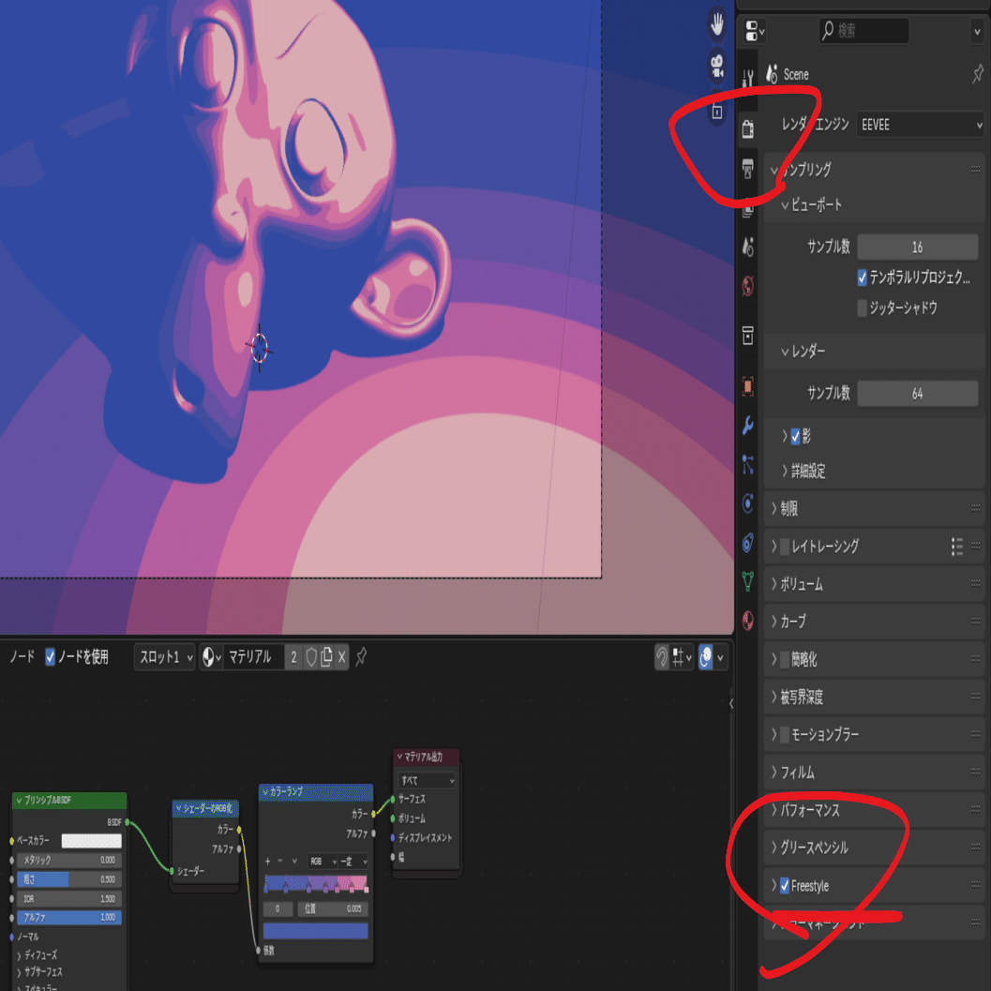Open the スロット1 material slot dropdown
Image resolution: width=991 pixels, height=991 pixels.
(164, 657)
